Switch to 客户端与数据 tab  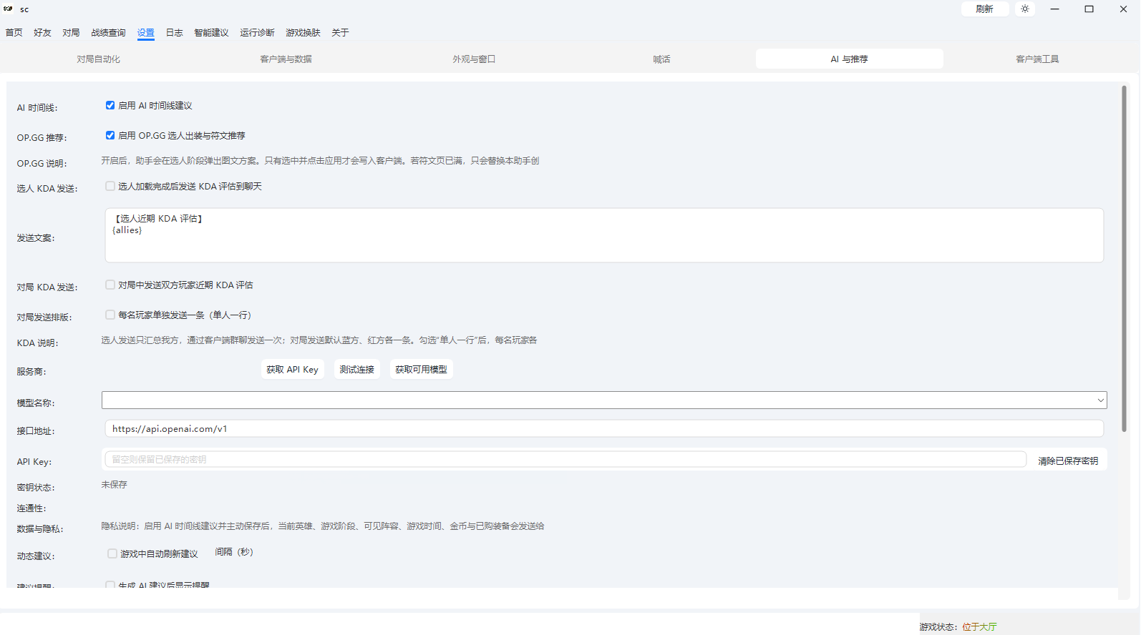[x=286, y=59]
